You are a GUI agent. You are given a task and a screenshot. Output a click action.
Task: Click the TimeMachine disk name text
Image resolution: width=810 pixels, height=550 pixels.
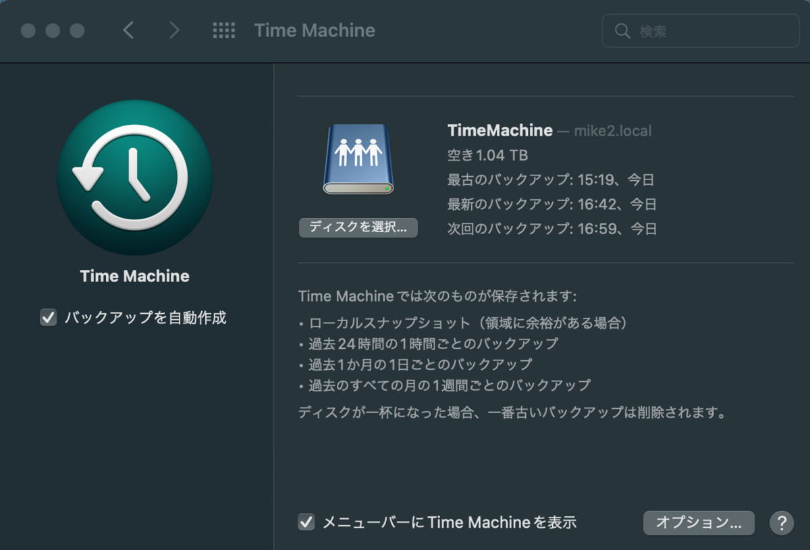[500, 131]
